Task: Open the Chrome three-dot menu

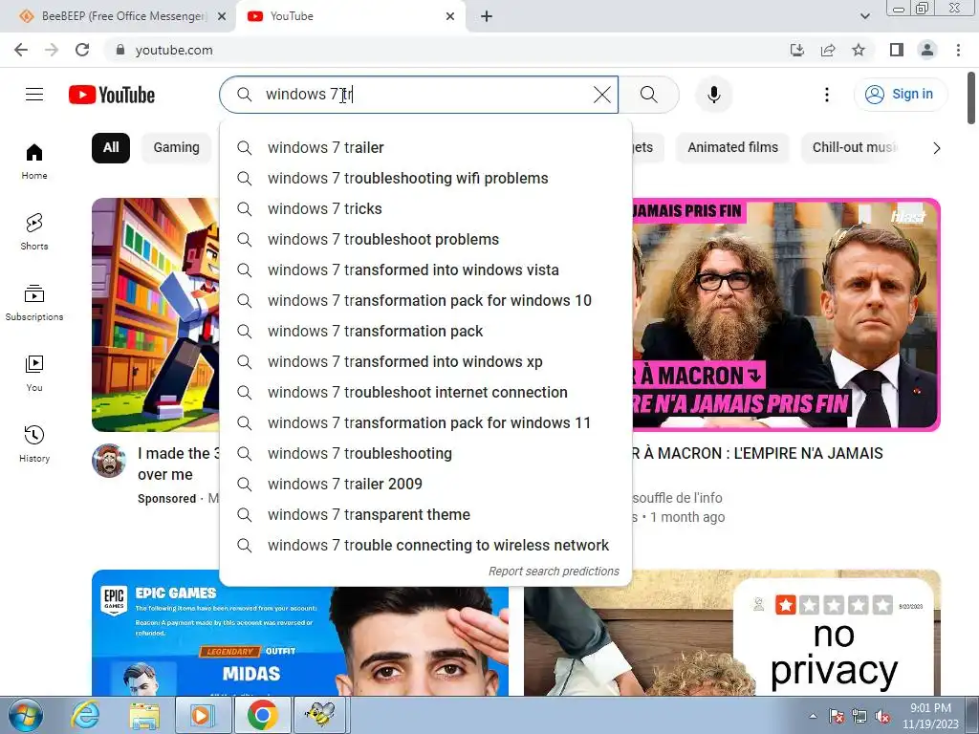Action: click(958, 50)
